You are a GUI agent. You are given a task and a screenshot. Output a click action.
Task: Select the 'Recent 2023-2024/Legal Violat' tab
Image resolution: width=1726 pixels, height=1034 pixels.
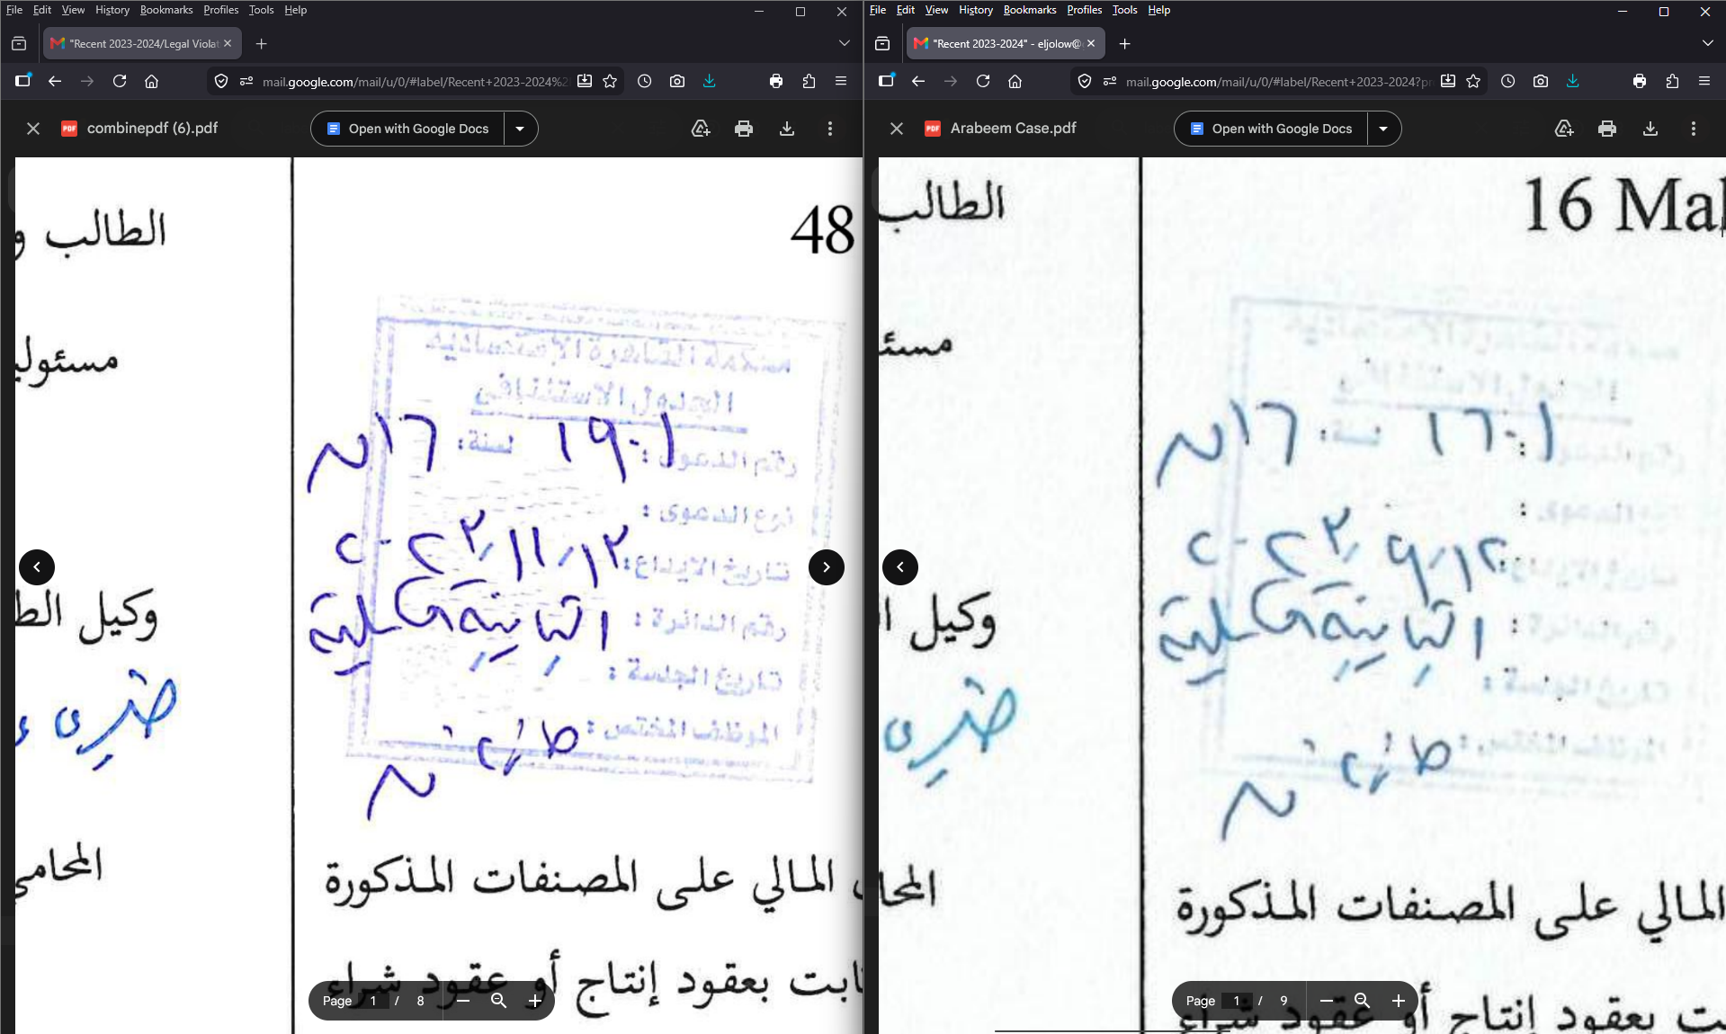point(142,43)
